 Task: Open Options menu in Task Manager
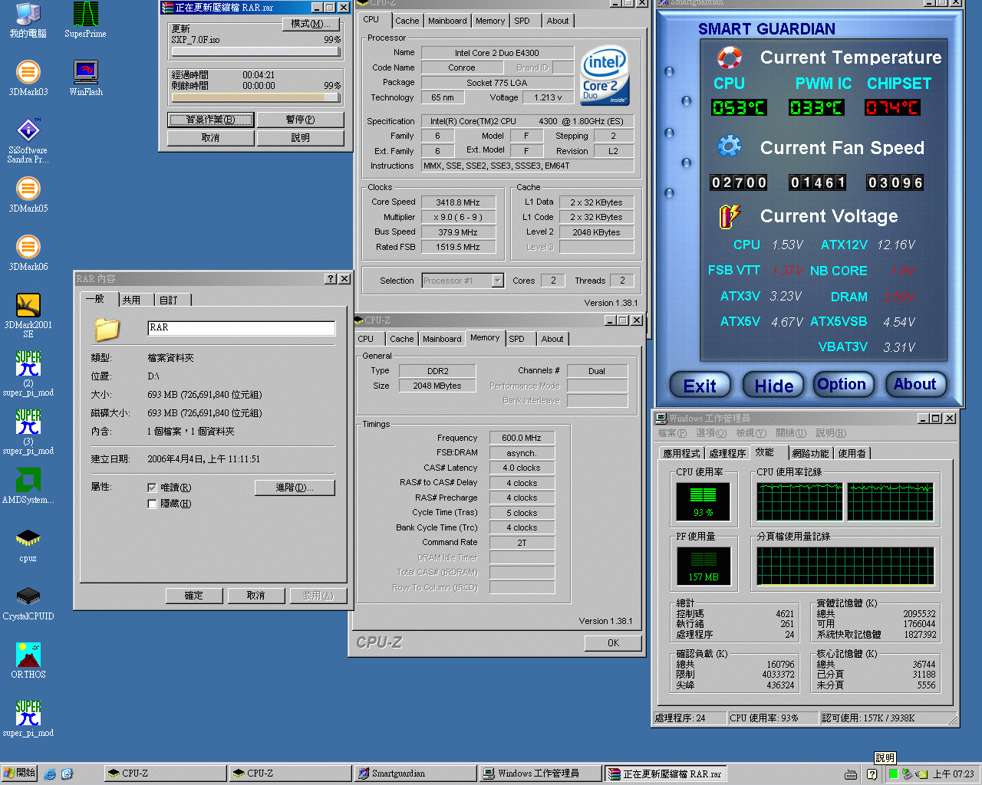711,433
